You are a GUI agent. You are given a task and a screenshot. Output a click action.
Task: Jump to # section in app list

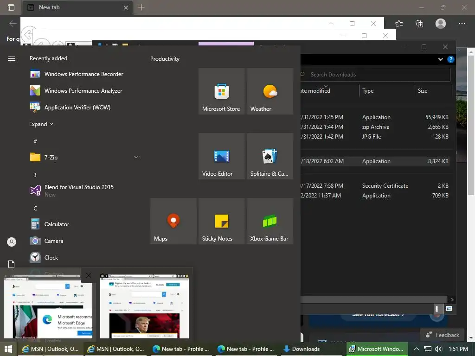[x=35, y=141]
